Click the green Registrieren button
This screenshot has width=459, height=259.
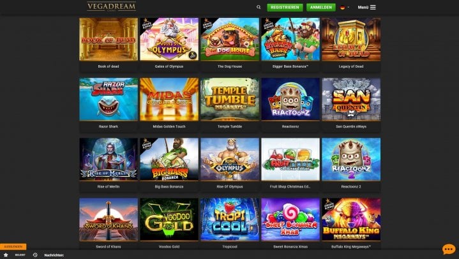click(x=285, y=7)
